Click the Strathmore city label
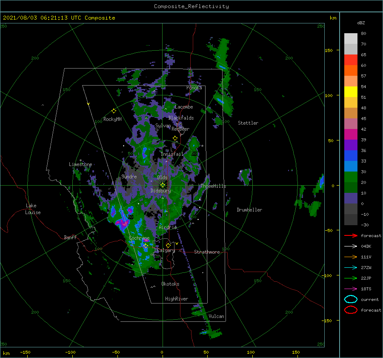 (207, 252)
